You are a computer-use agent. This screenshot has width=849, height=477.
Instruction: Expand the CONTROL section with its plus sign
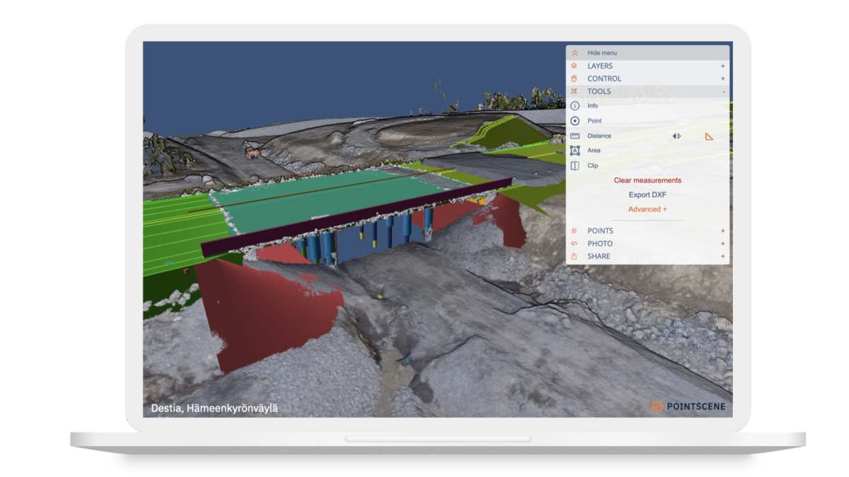(x=723, y=78)
